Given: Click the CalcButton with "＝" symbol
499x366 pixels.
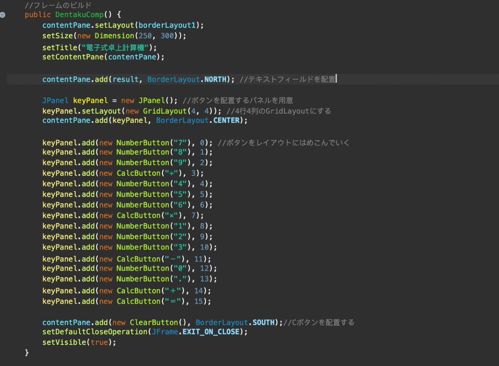Looking at the screenshot, I should [139, 301].
